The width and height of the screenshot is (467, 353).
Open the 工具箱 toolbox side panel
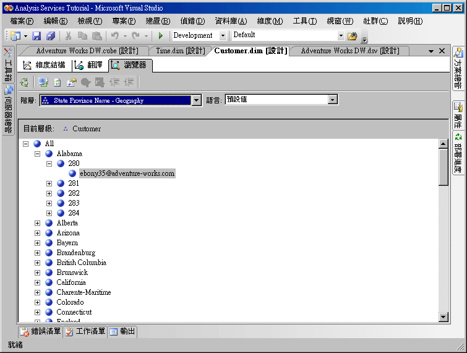pyautogui.click(x=8, y=64)
